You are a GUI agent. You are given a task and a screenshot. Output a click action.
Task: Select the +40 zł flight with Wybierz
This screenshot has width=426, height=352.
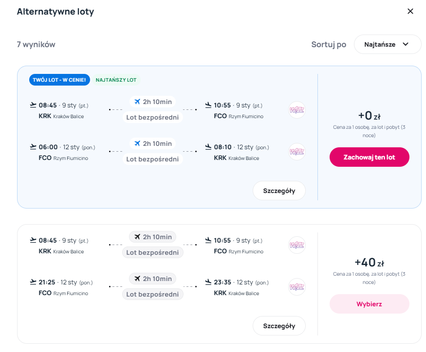(x=369, y=304)
